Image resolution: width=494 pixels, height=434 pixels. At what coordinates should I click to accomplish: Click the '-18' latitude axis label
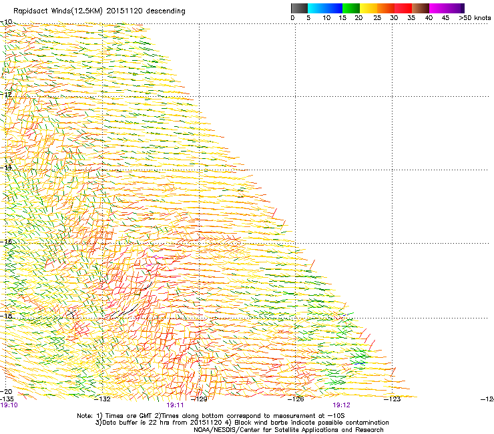(6, 316)
